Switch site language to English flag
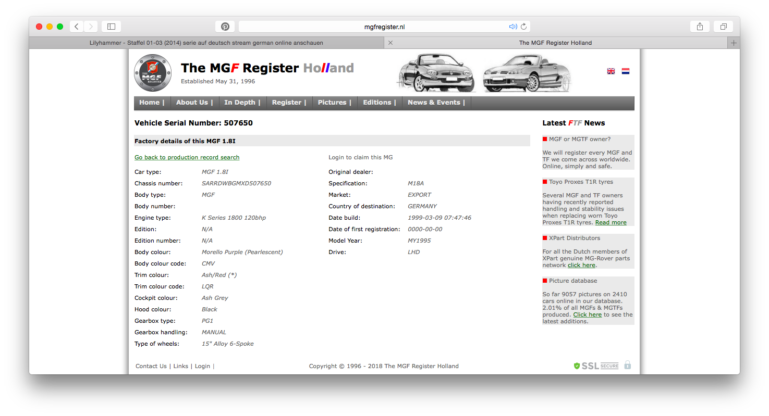The height and width of the screenshot is (416, 769). click(611, 71)
